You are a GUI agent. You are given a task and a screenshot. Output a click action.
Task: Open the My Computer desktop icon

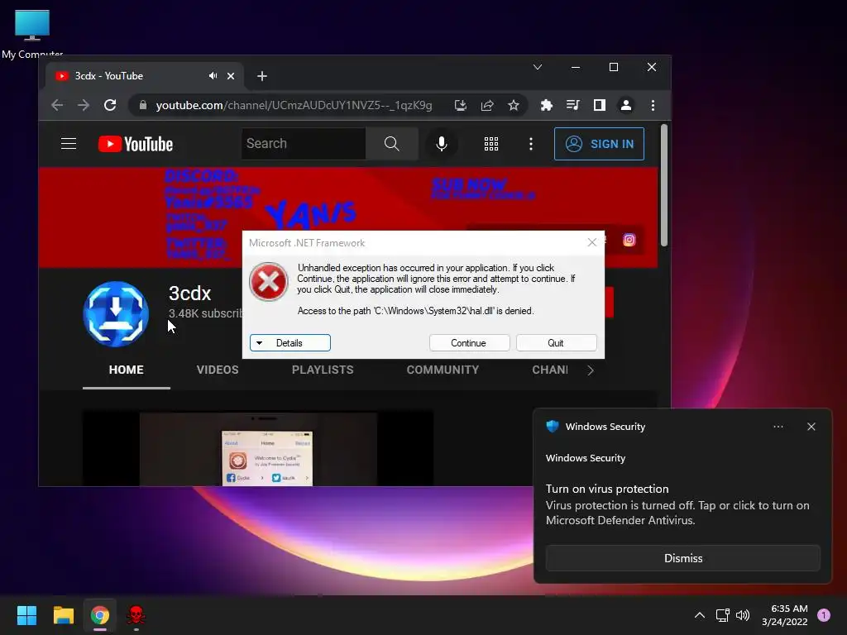coord(32,31)
